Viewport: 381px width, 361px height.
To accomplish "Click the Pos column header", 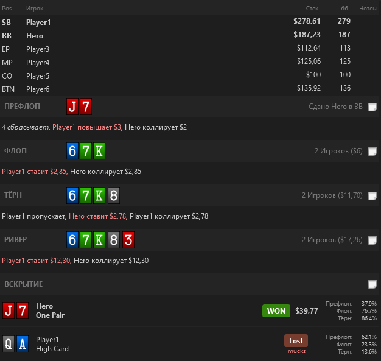I will (7, 9).
